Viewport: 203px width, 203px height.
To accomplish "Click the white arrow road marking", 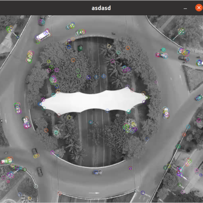I will [x=94, y=193].
